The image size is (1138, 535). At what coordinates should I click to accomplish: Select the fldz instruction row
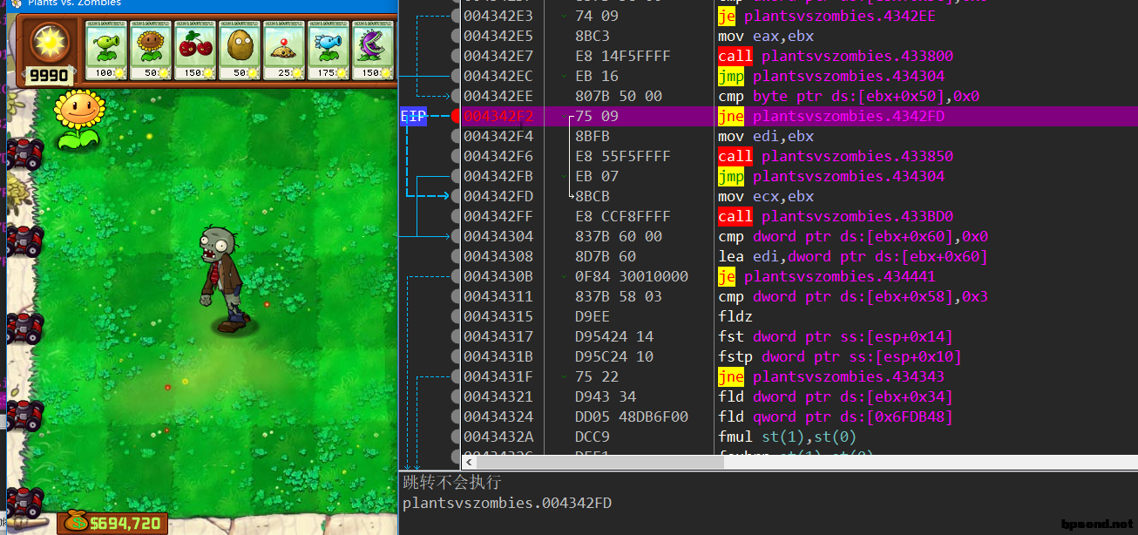click(x=735, y=316)
